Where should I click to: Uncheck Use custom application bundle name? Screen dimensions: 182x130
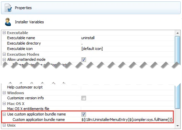click(84, 114)
